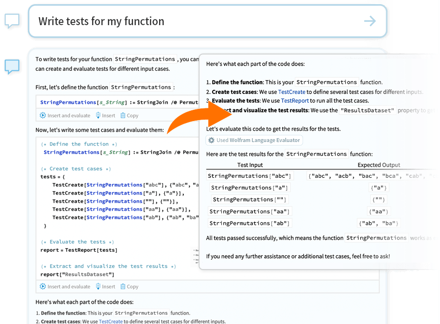Image resolution: width=440 pixels, height=324 pixels.
Task: Click the '(* Define the function *)' comment
Action: coord(79,144)
